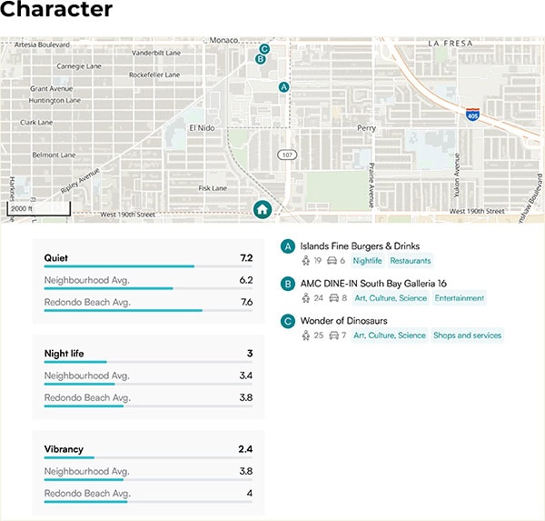Click the walking icon under Islands Fine Burgers
The height and width of the screenshot is (521, 545).
(x=306, y=261)
